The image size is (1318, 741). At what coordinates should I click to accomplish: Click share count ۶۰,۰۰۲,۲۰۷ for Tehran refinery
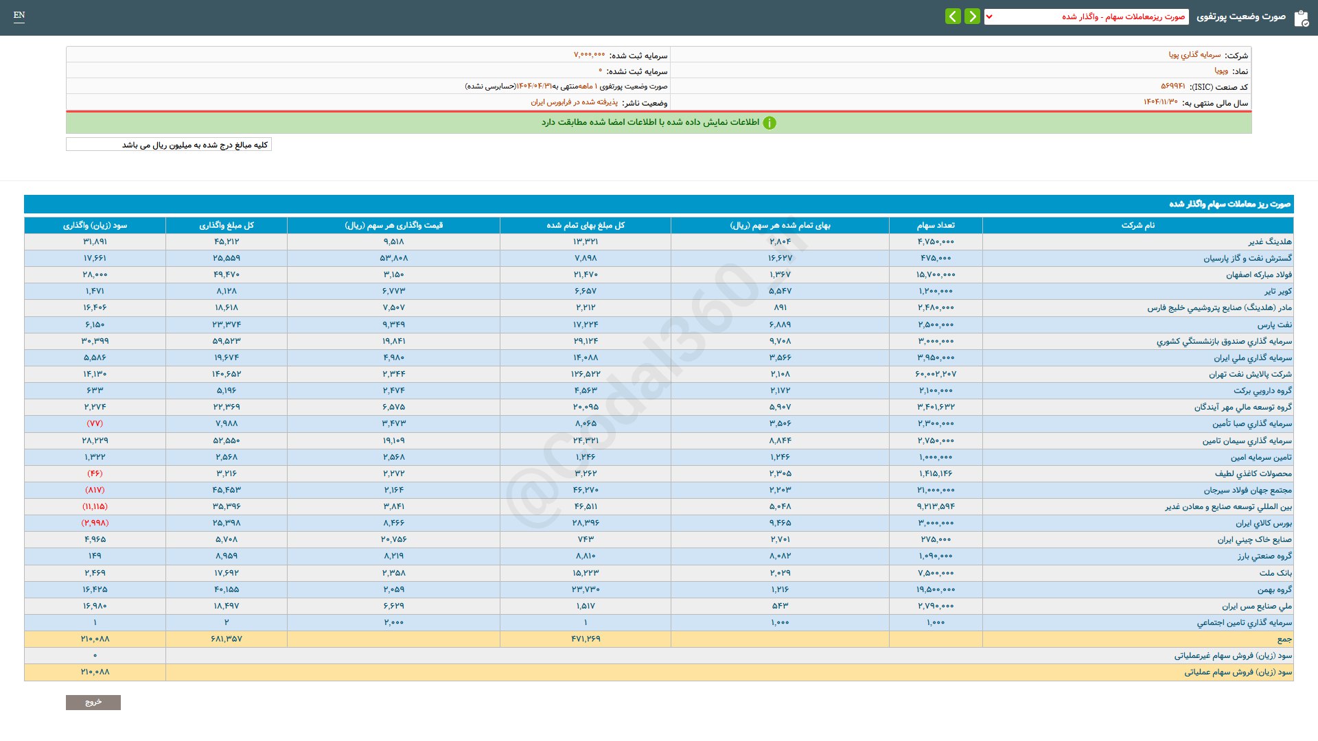click(936, 374)
